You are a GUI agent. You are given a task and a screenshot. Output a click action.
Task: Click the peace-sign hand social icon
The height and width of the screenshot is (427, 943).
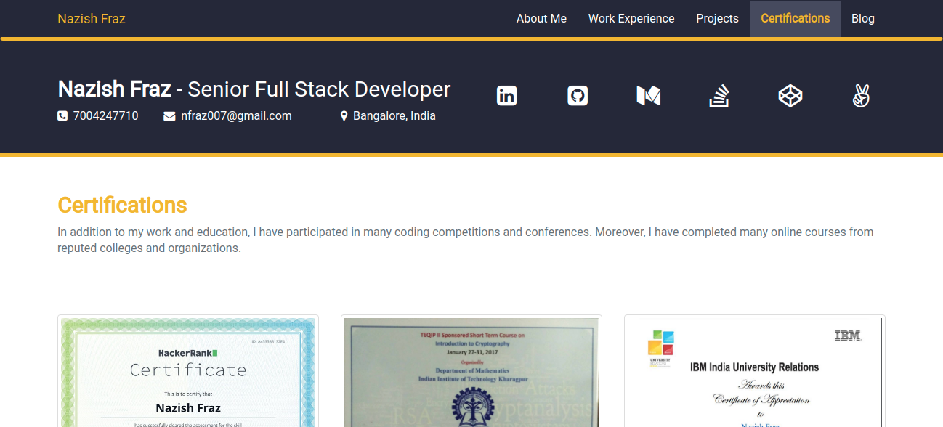pyautogui.click(x=861, y=95)
